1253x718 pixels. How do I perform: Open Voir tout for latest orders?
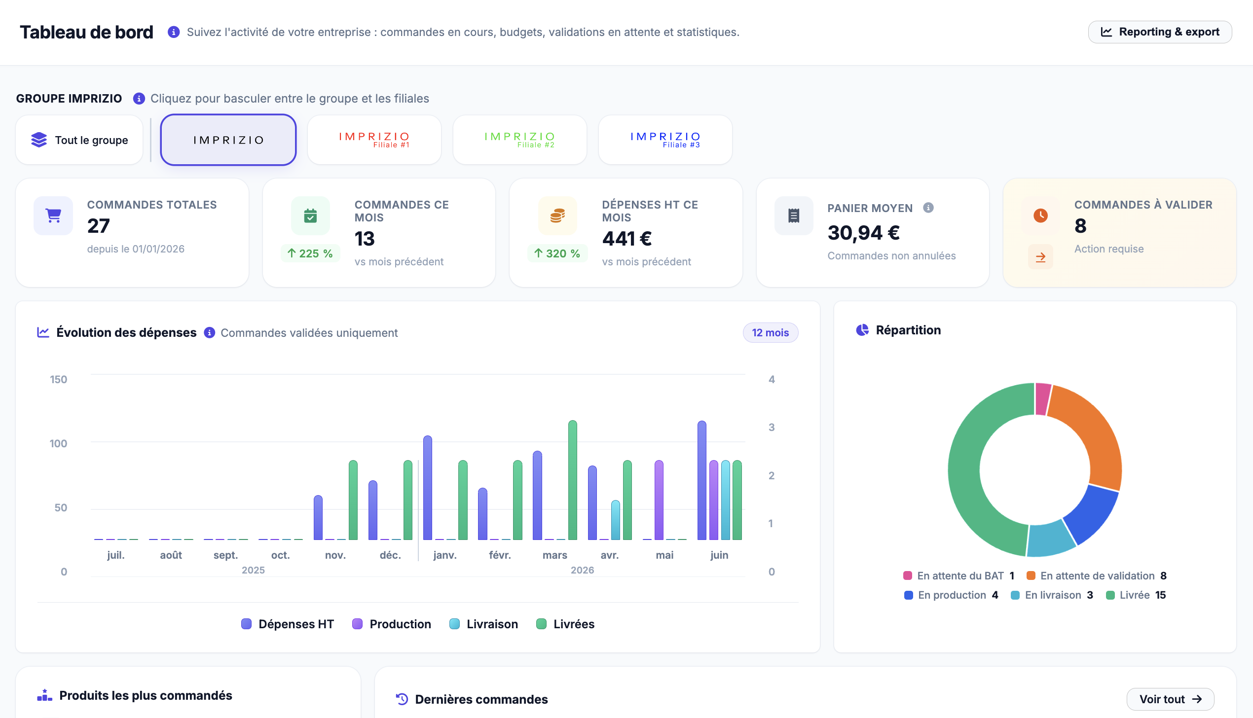pyautogui.click(x=1170, y=699)
